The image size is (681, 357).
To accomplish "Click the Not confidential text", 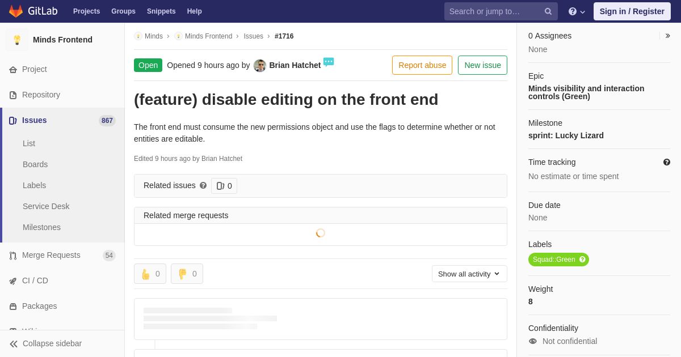I will click(x=570, y=341).
